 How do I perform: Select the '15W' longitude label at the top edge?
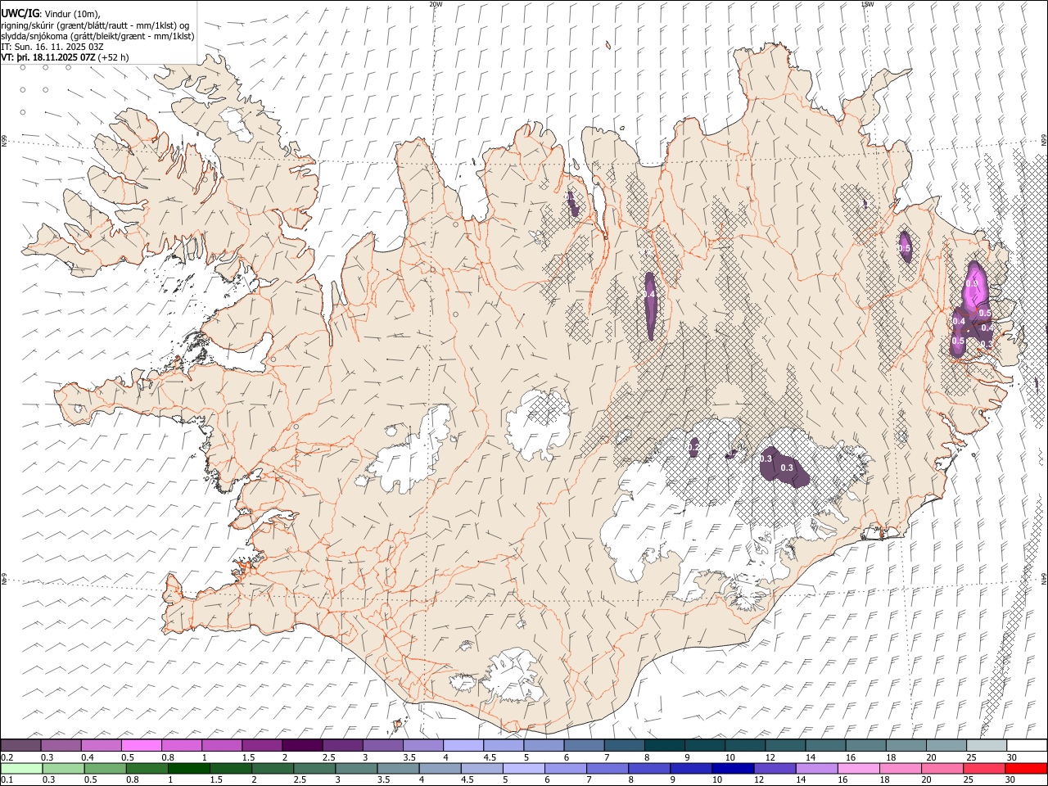(867, 4)
